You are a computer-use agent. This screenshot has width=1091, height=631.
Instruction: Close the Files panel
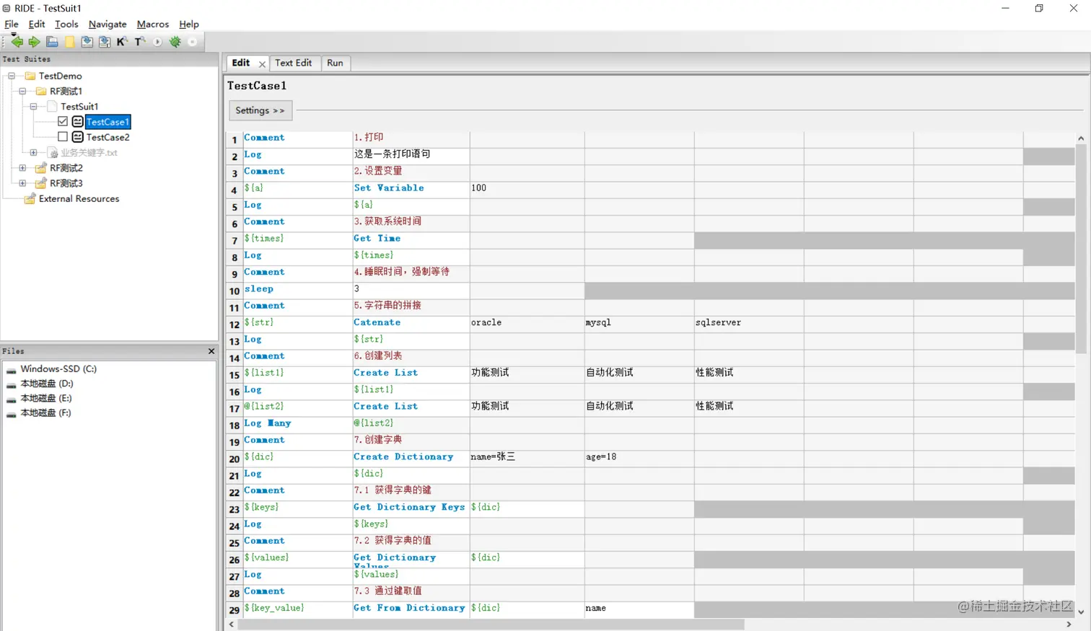(211, 351)
